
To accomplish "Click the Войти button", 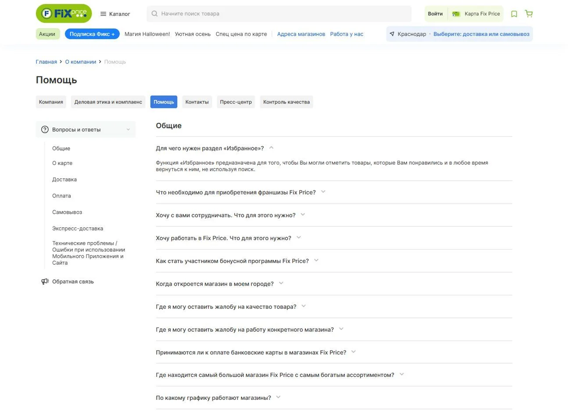I will coord(435,14).
